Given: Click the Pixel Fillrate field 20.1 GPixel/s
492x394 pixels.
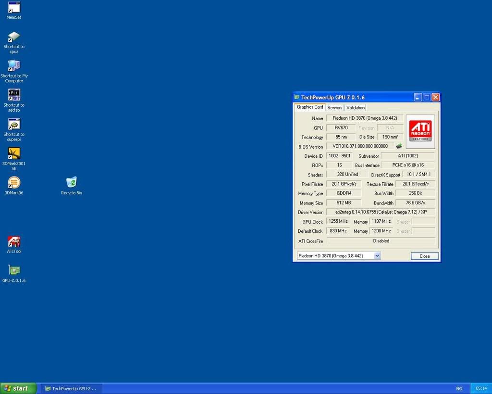Looking at the screenshot, I should pos(344,184).
